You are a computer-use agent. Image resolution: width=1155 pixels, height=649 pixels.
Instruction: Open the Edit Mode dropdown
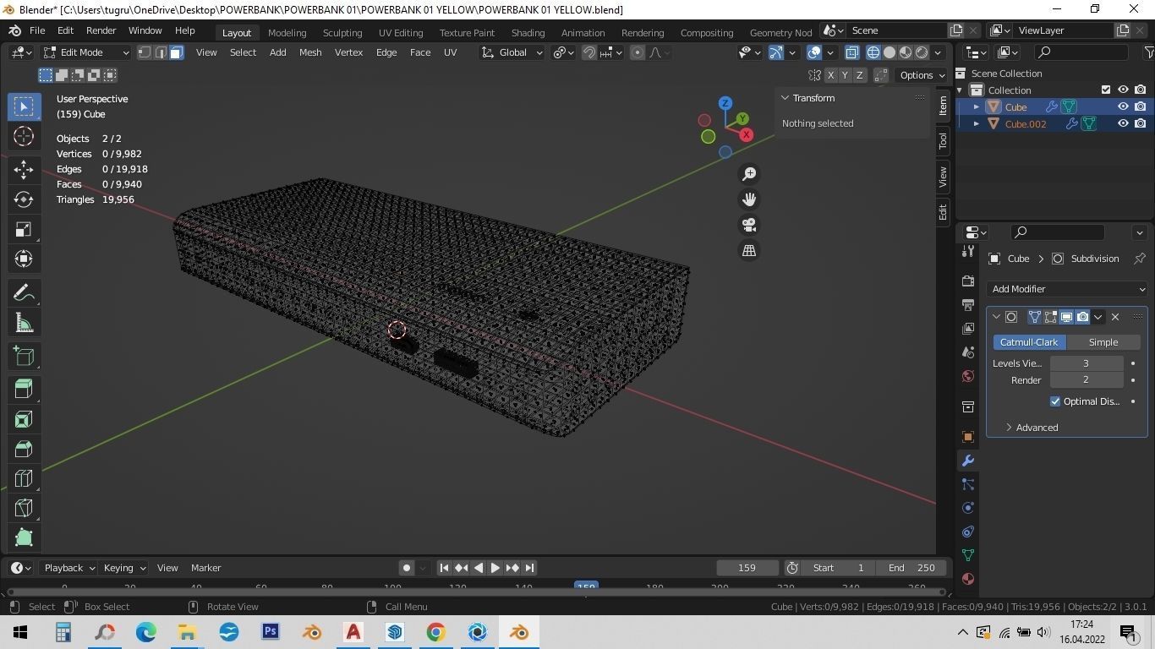point(86,52)
